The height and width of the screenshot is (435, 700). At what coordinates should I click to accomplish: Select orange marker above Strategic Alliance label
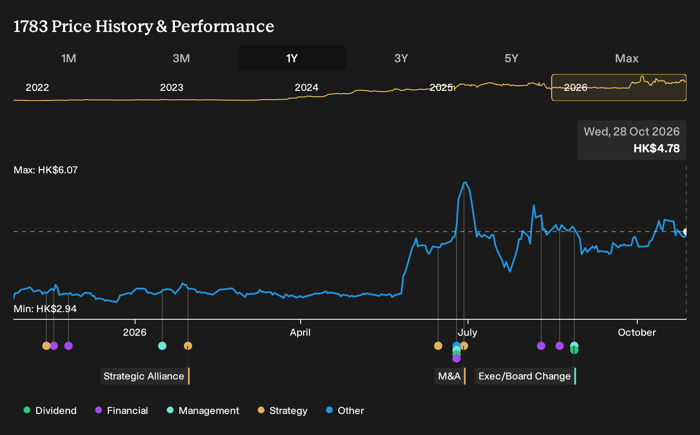(x=188, y=346)
